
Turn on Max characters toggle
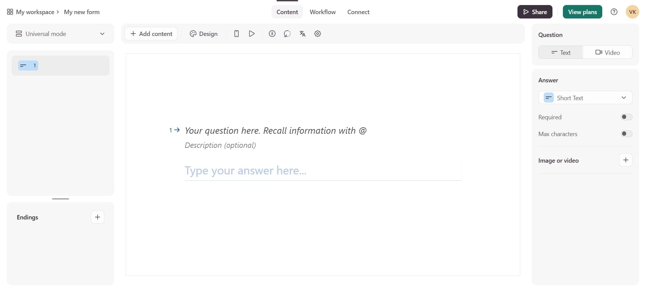coord(626,134)
